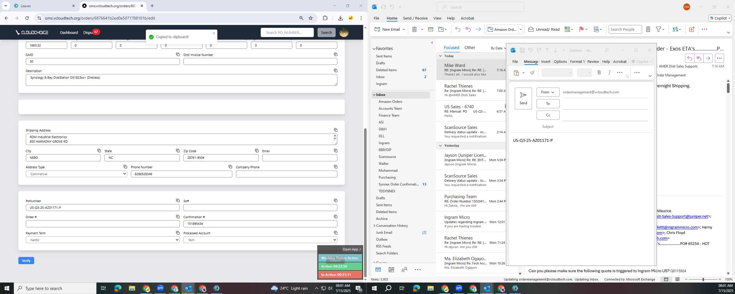Click Forward arrow in Outlook ribbon
This screenshot has height=294, width=735.
[x=478, y=29]
